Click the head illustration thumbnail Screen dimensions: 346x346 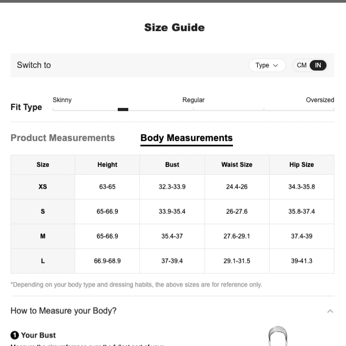point(278,336)
